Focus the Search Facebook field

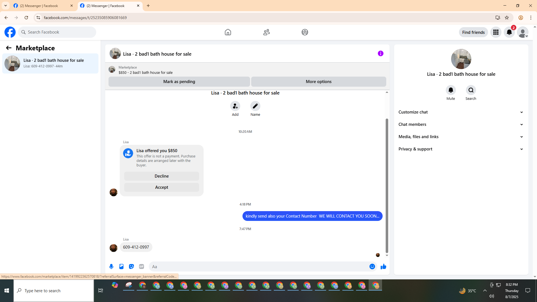pos(57,32)
